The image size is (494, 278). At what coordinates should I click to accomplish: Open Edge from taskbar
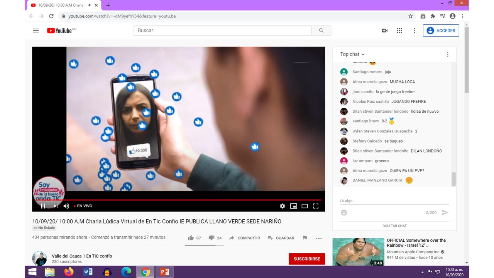[126, 272]
